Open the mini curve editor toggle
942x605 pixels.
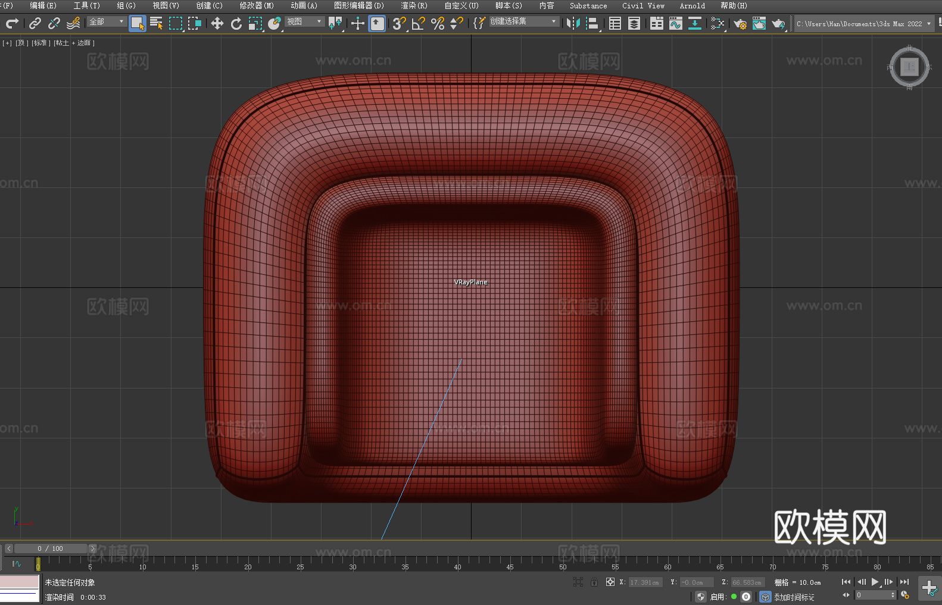tap(17, 563)
